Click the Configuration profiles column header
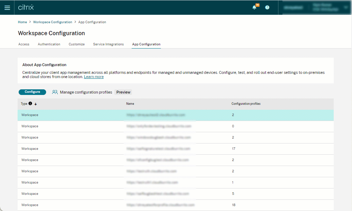 tap(246, 104)
